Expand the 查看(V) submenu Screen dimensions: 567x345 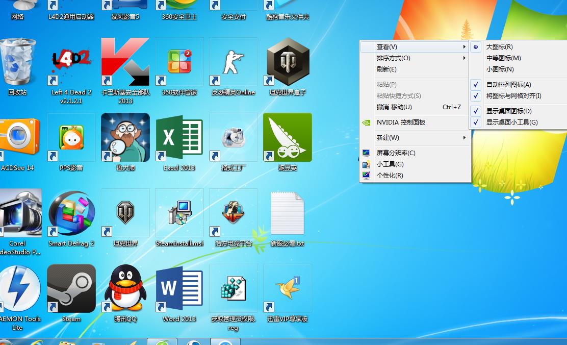(415, 47)
